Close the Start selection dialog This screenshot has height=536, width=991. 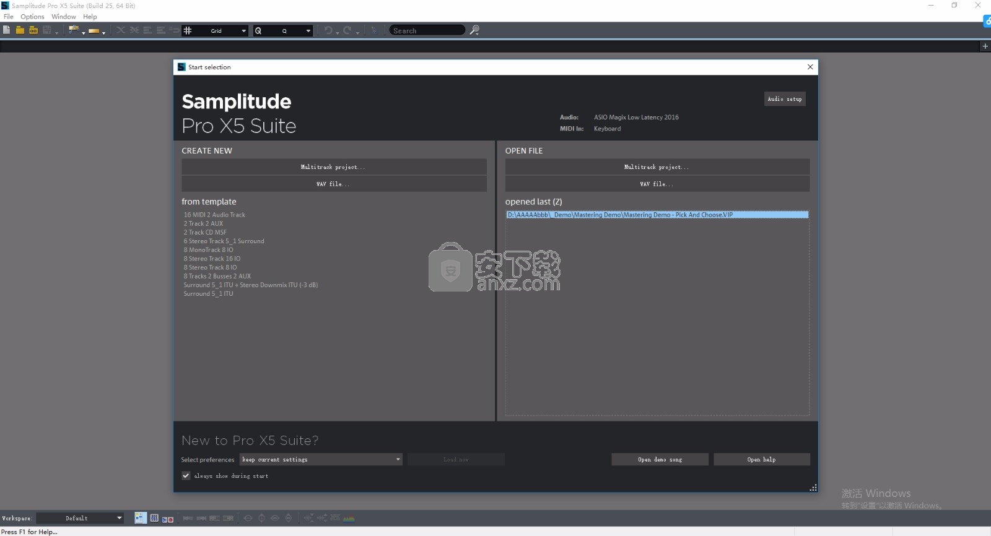[810, 67]
